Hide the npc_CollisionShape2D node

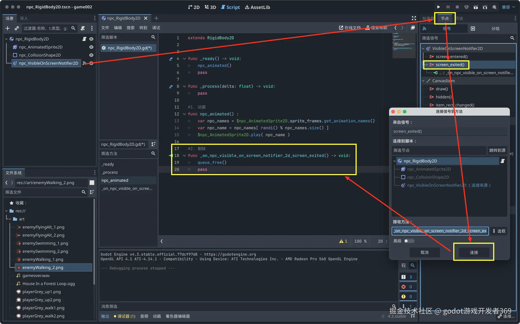pyautogui.click(x=91, y=55)
